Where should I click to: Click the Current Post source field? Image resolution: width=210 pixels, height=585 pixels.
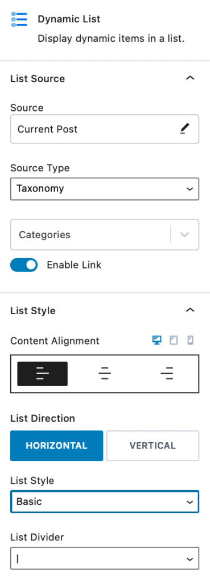coord(105,129)
